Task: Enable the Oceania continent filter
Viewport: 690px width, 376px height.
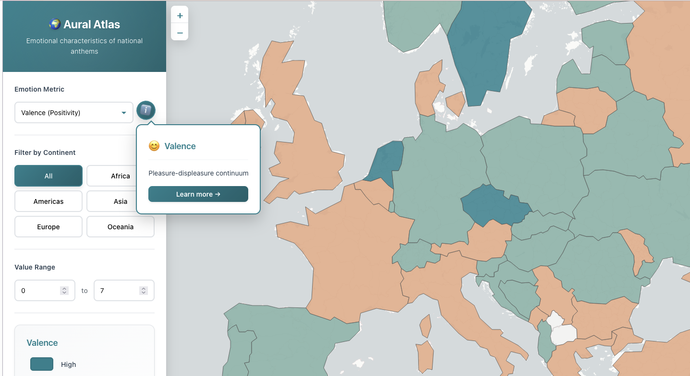Action: coord(120,226)
